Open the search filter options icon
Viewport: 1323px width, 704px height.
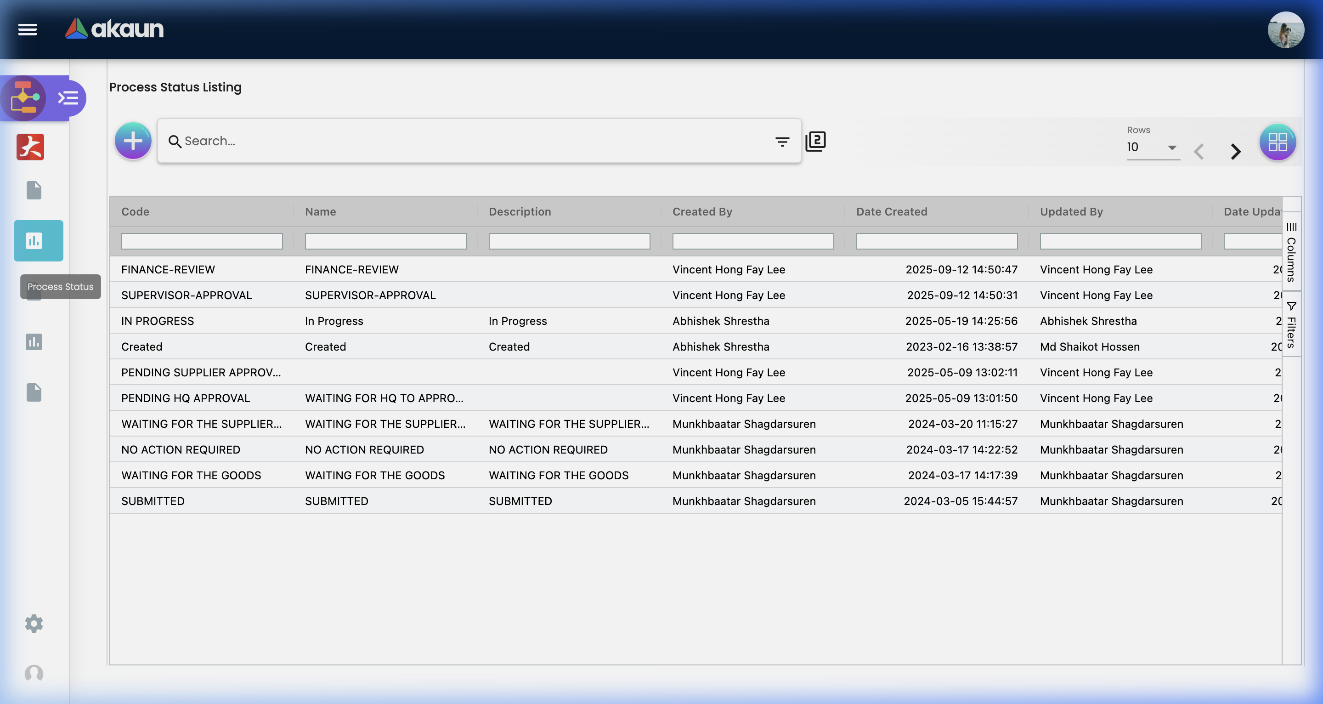pyautogui.click(x=782, y=142)
